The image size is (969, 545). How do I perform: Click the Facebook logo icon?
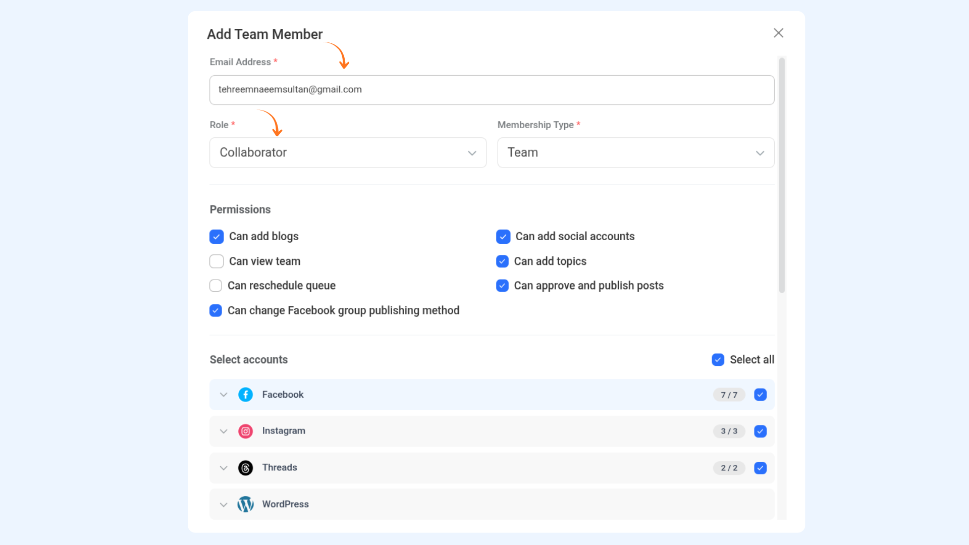coord(245,395)
